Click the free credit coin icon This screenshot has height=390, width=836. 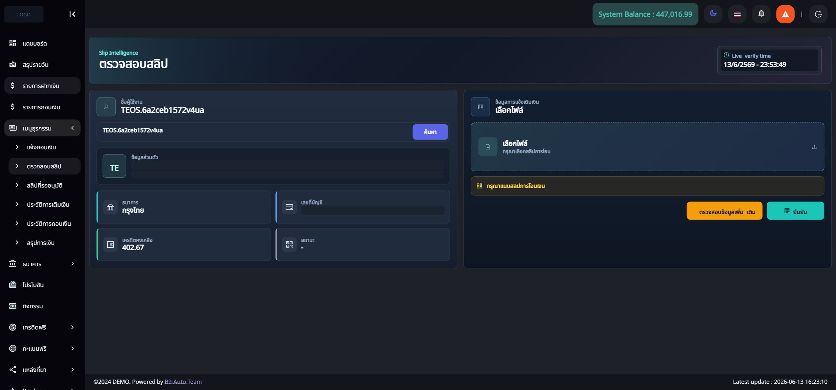(x=13, y=327)
